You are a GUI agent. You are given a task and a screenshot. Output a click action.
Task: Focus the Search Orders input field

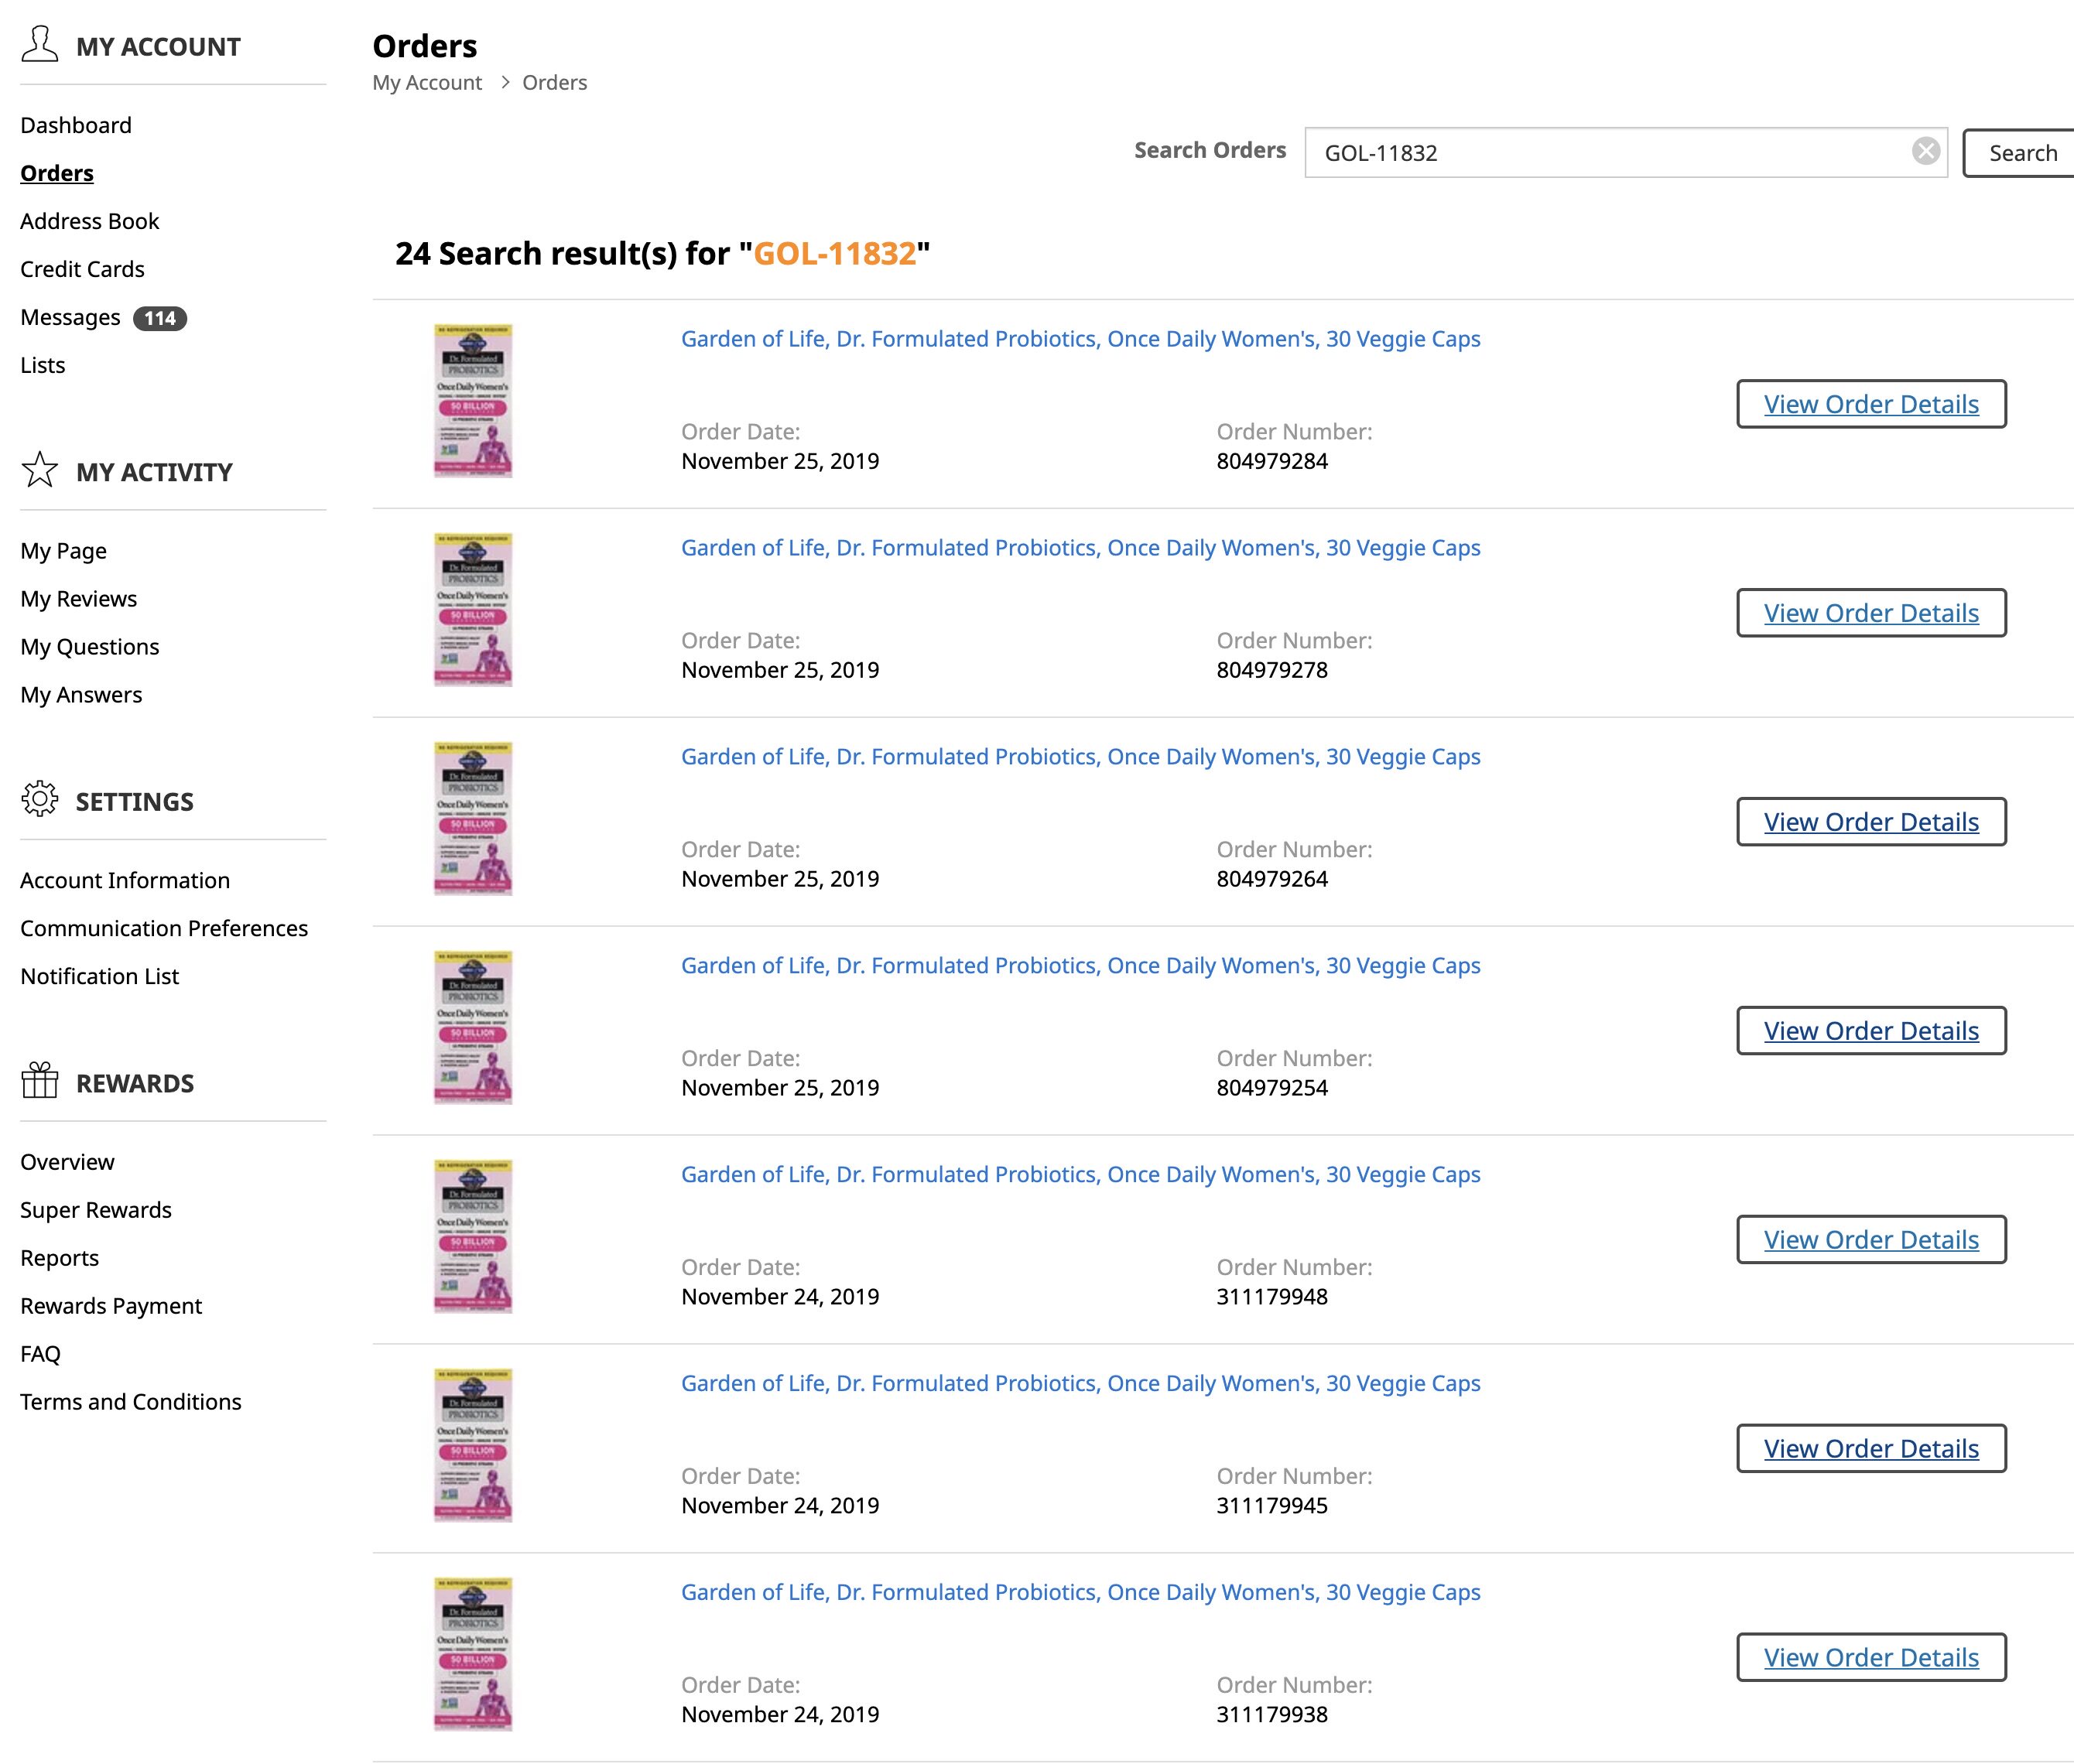point(1610,153)
